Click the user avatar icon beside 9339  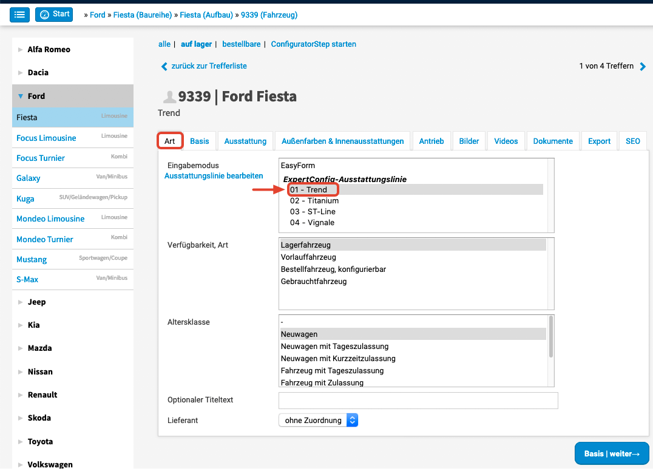[169, 97]
